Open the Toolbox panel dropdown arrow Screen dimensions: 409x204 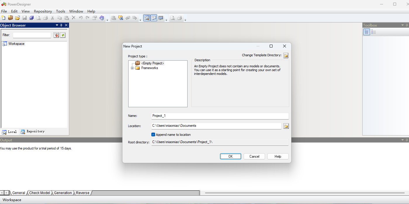click(403, 25)
